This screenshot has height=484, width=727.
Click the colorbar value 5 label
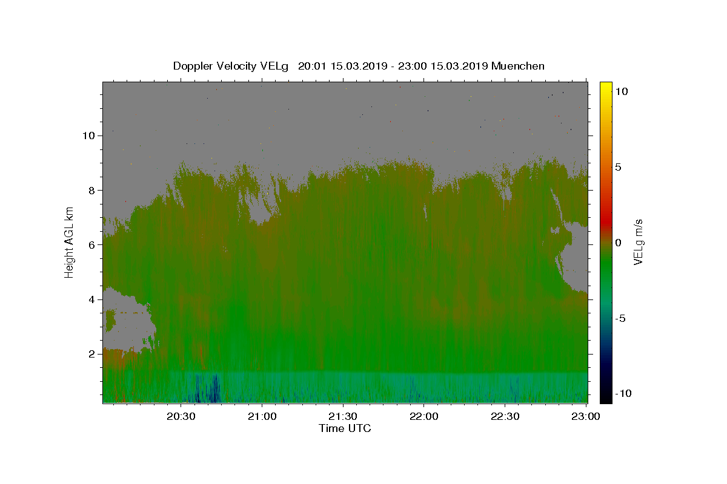[618, 167]
